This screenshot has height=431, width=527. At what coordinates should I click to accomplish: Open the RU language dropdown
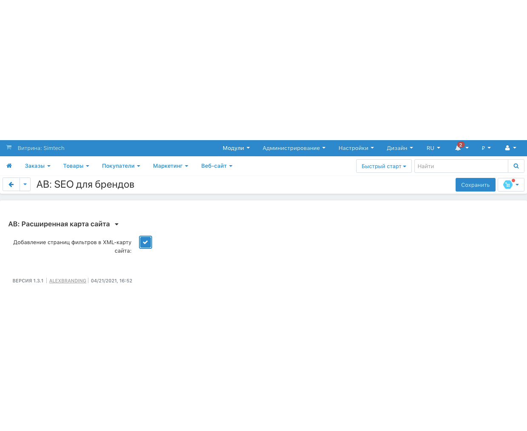pyautogui.click(x=433, y=148)
